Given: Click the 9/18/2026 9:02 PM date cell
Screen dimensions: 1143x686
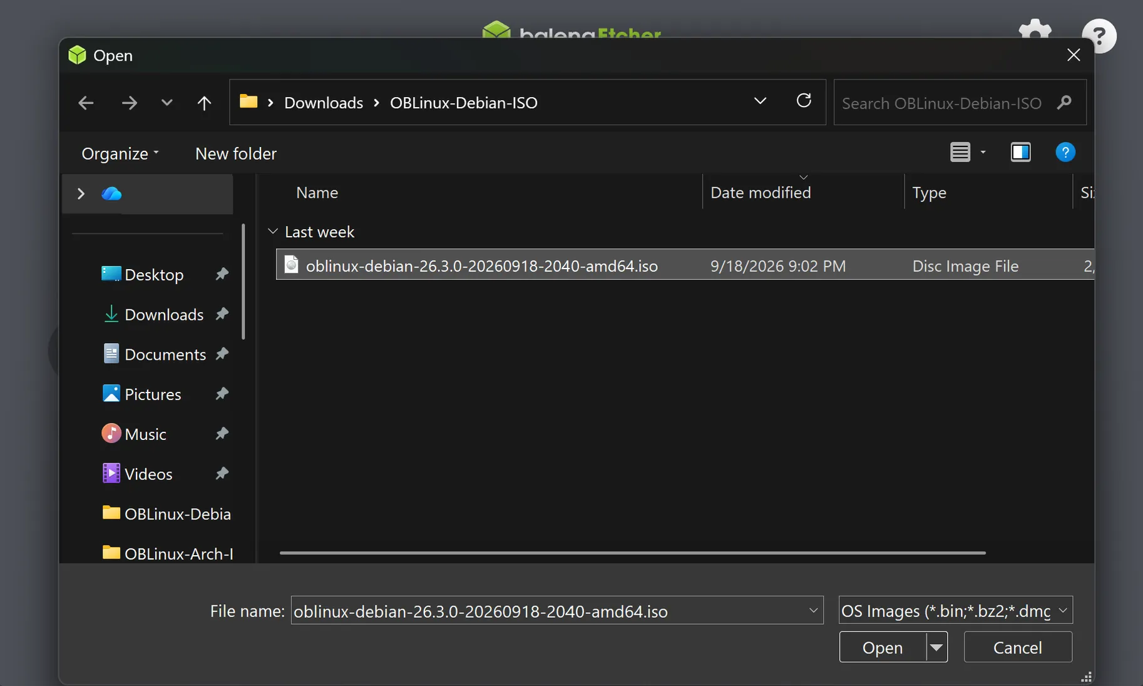Looking at the screenshot, I should pyautogui.click(x=777, y=266).
